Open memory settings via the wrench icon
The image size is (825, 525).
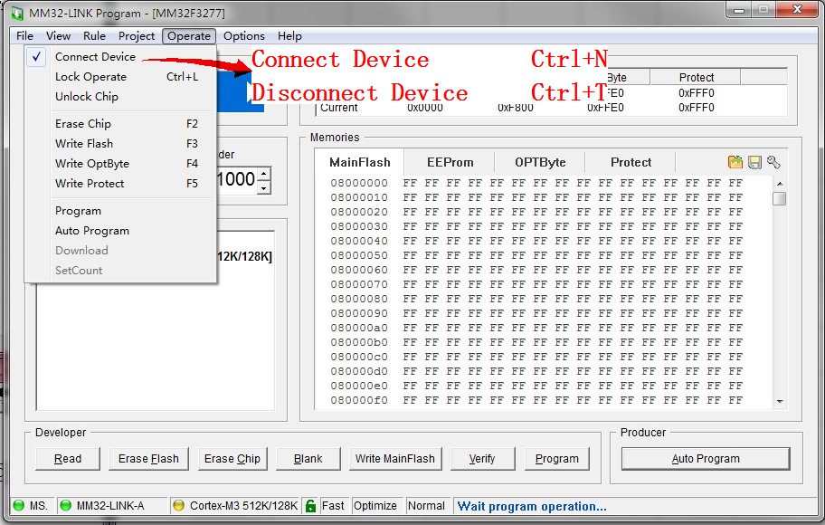point(773,161)
